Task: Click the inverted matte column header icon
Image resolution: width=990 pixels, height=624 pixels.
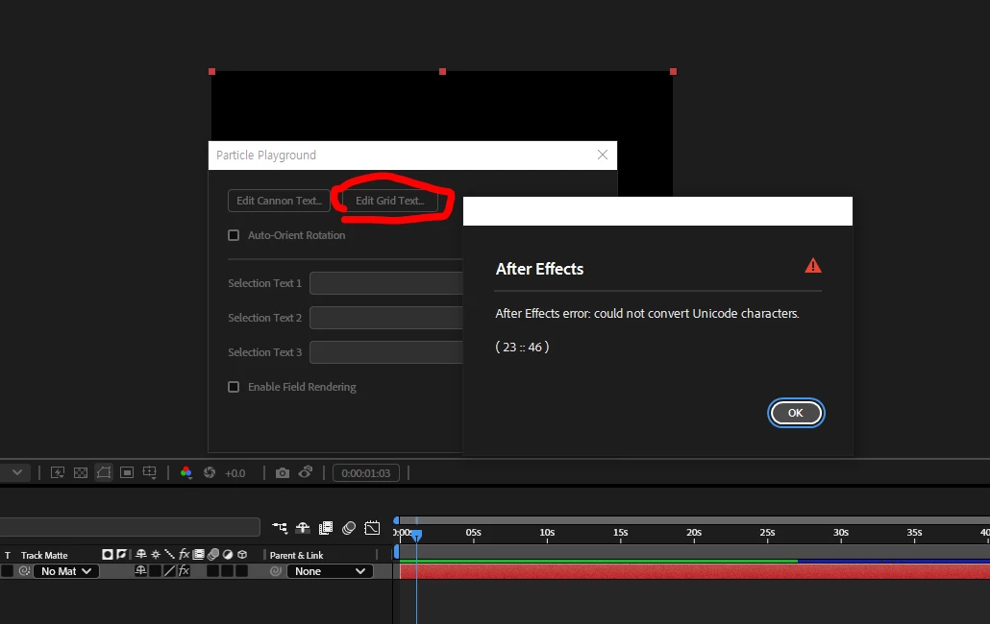Action: 121,554
